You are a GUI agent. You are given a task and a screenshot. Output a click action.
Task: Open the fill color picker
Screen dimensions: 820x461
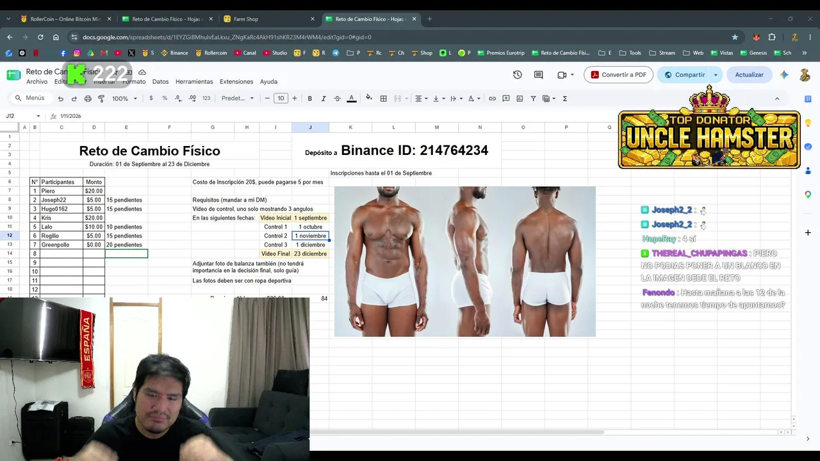click(x=368, y=99)
